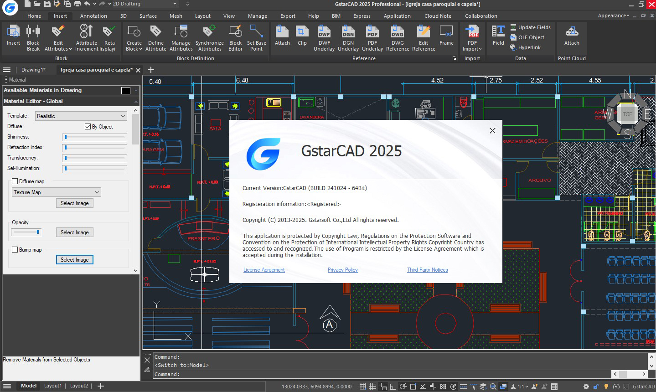Image resolution: width=656 pixels, height=392 pixels.
Task: Toggle ortho mode in status bar
Action: point(393,387)
